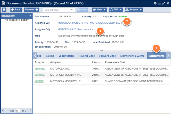Viewport: 171px width, 114px height.
Task: Minimize the Document Details window
Action: click(x=160, y=4)
